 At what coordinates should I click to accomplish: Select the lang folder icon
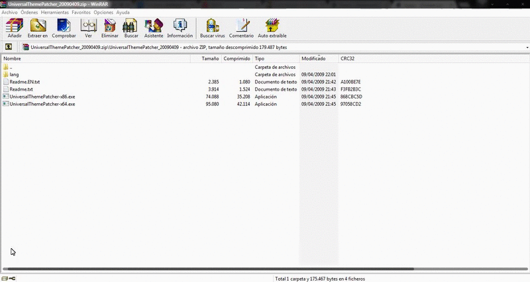pos(6,74)
